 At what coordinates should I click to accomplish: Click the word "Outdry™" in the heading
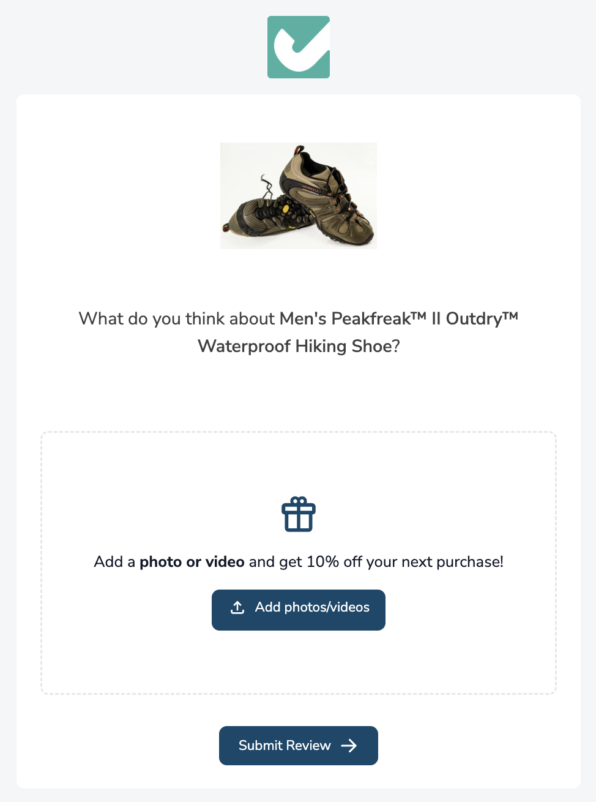(x=482, y=318)
